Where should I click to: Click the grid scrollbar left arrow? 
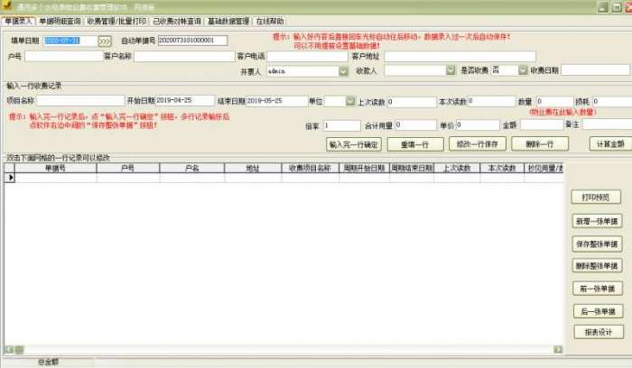pyautogui.click(x=9, y=349)
